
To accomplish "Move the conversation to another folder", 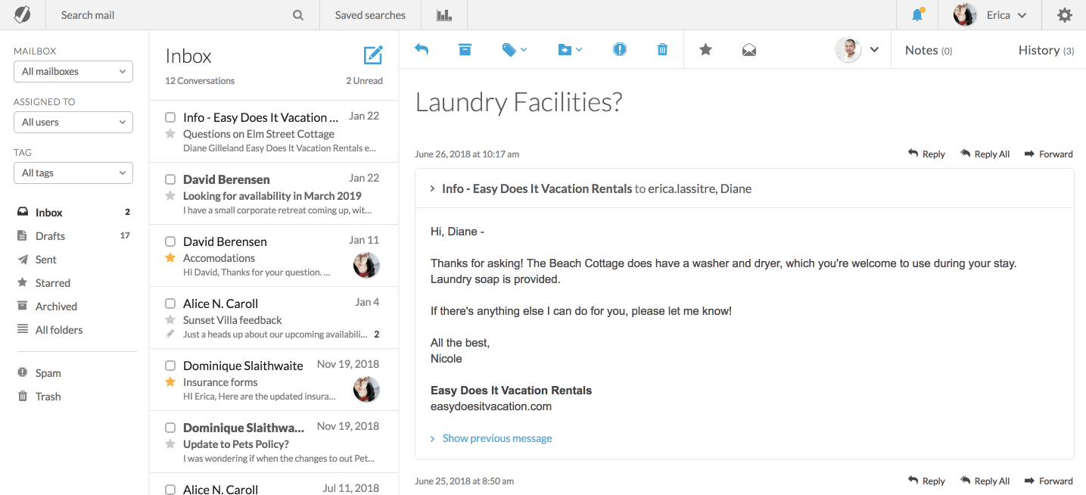I will click(x=565, y=49).
